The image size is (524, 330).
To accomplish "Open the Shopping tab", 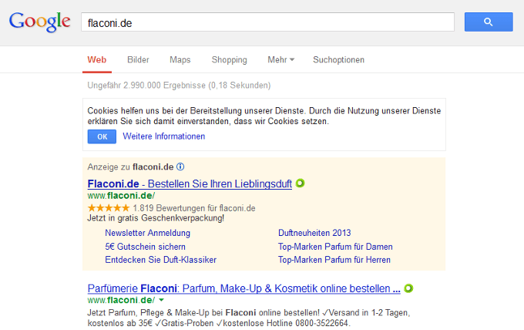I will point(230,60).
